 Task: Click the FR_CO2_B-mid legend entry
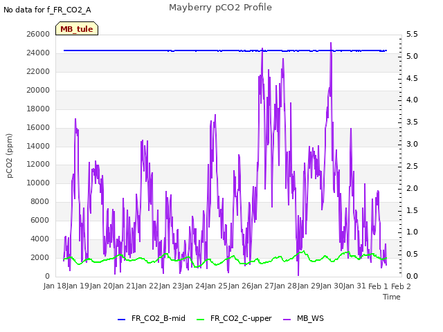pyautogui.click(x=152, y=319)
